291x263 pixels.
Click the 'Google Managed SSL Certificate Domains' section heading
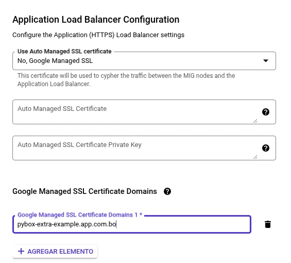pos(84,191)
